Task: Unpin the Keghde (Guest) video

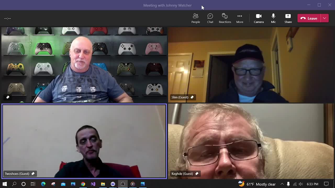Action: pyautogui.click(x=197, y=174)
